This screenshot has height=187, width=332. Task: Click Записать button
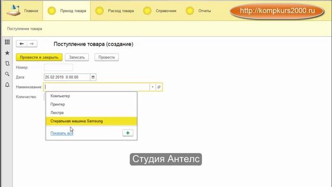[77, 57]
